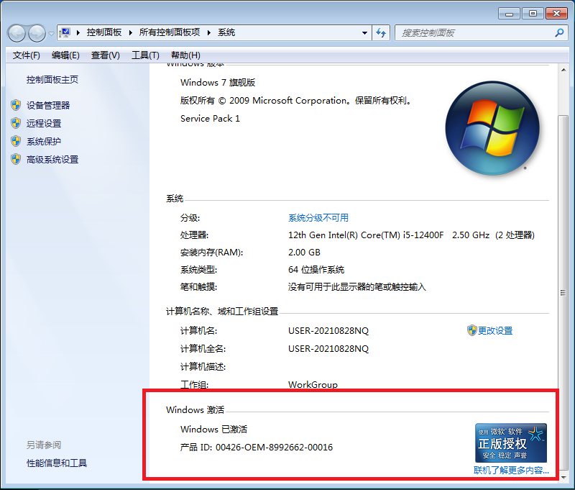Image resolution: width=575 pixels, height=490 pixels.
Task: Click the computer icon in address bar
Action: point(65,32)
